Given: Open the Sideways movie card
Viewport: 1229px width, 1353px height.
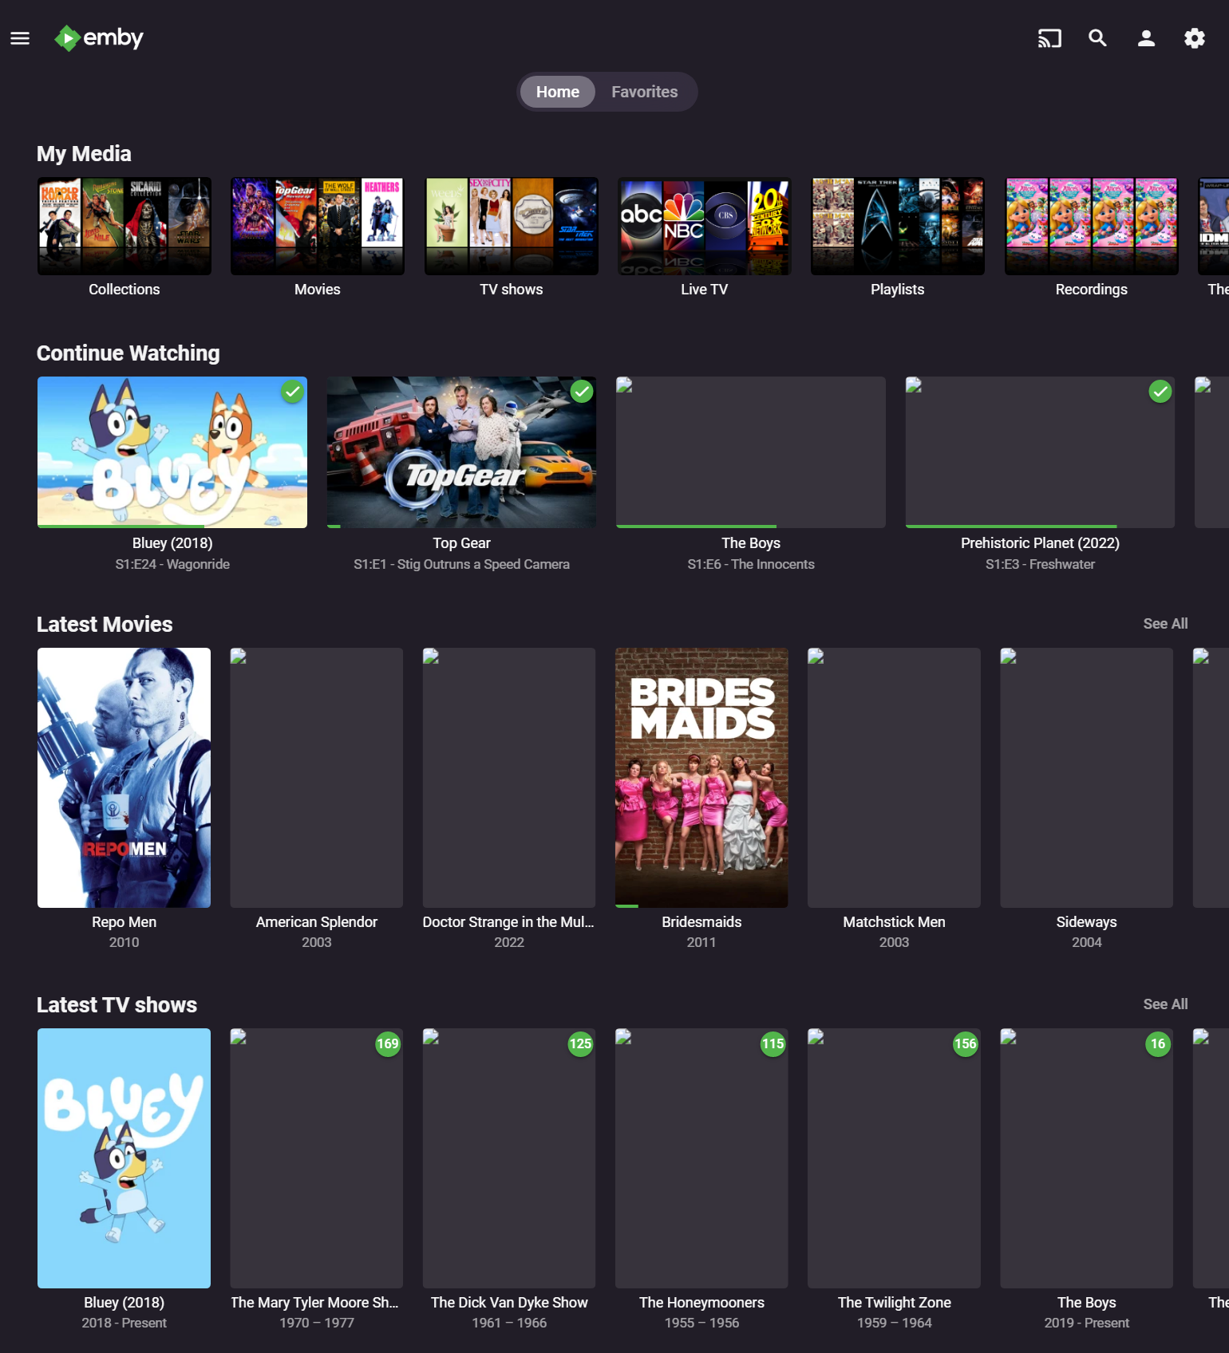Looking at the screenshot, I should click(1087, 778).
